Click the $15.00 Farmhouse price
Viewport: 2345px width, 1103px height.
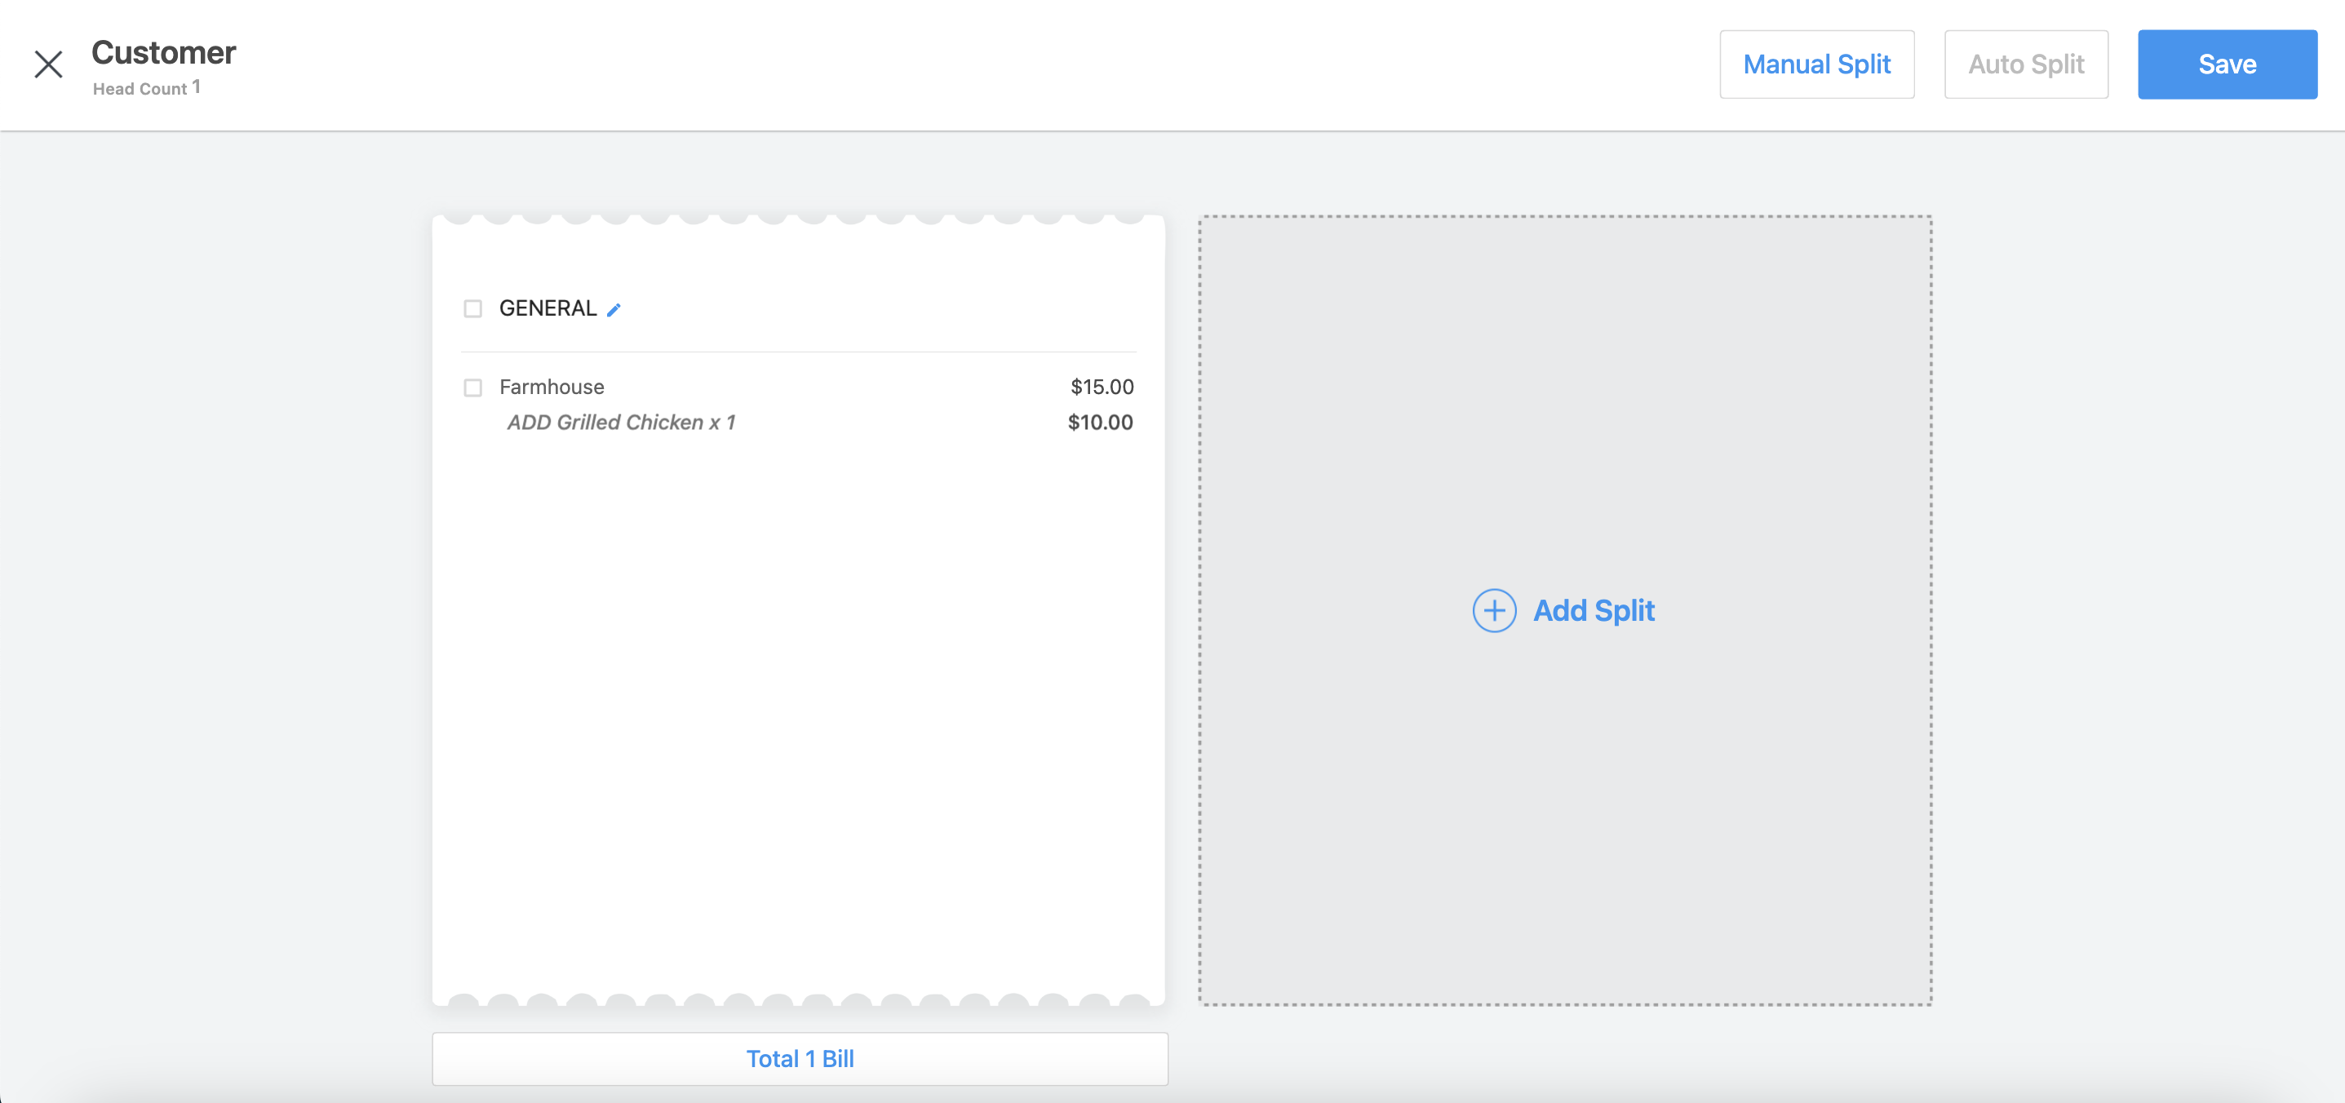[1102, 386]
